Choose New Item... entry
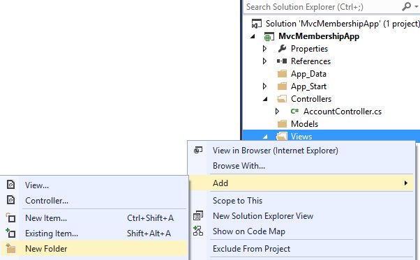Screen dimensions: 420x260 (46, 217)
